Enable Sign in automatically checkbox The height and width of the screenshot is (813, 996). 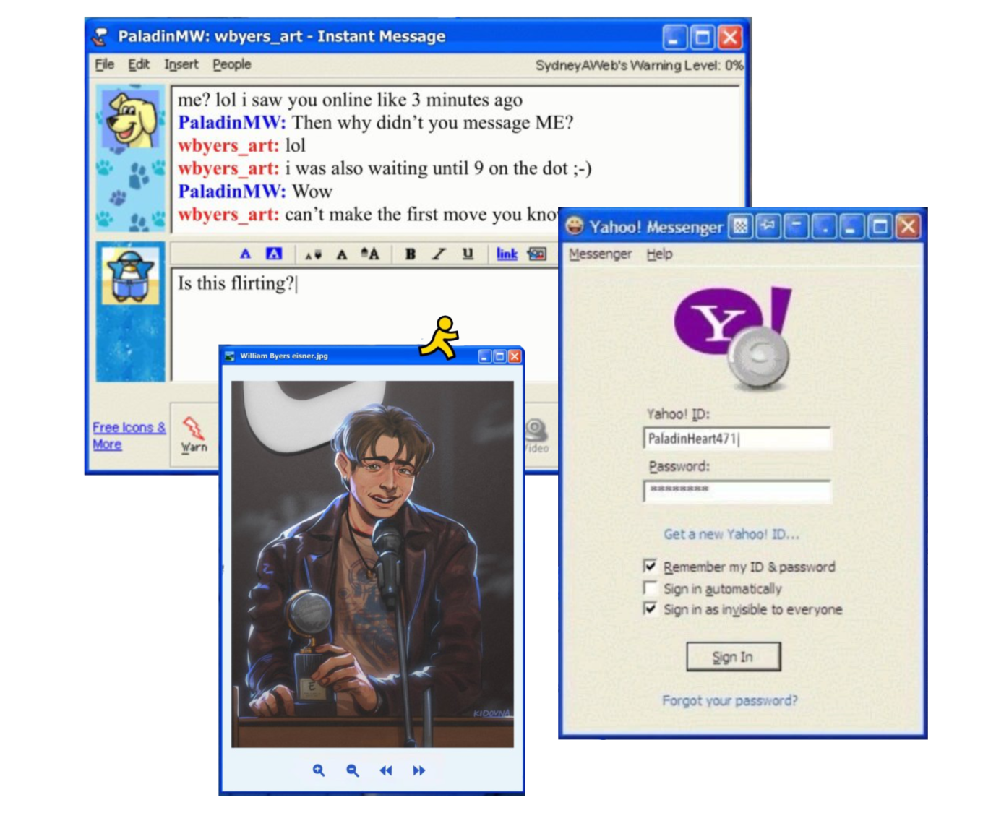click(651, 588)
